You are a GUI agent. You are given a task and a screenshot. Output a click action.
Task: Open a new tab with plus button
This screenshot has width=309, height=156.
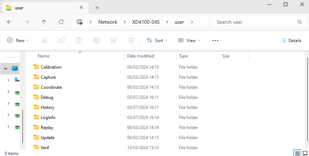pyautogui.click(x=97, y=8)
